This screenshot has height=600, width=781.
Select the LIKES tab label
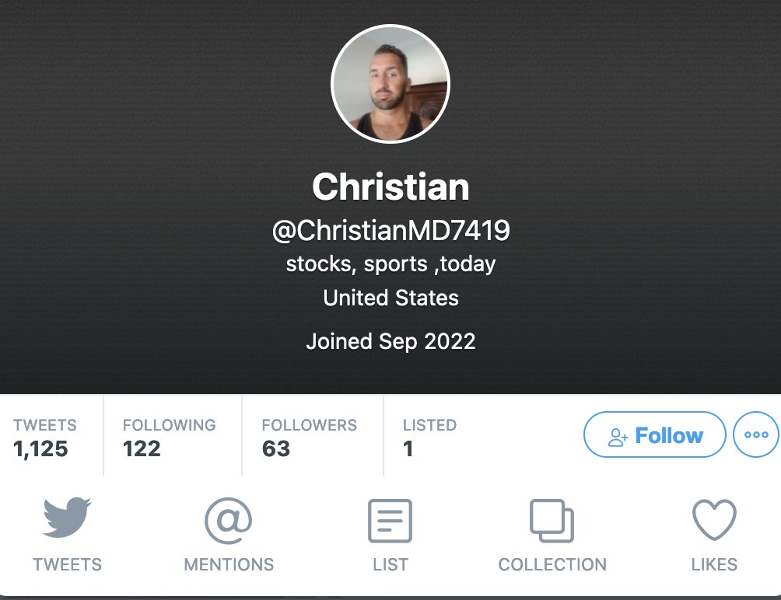pos(714,565)
